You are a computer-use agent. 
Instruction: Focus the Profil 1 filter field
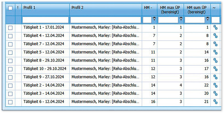click(x=45, y=20)
